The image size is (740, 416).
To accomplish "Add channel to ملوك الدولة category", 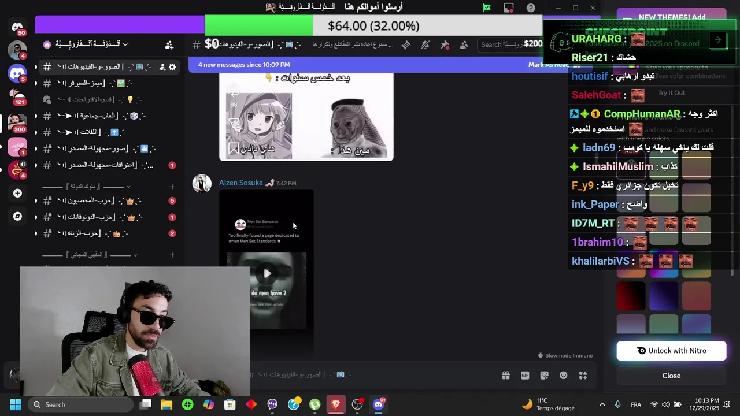I will (172, 187).
